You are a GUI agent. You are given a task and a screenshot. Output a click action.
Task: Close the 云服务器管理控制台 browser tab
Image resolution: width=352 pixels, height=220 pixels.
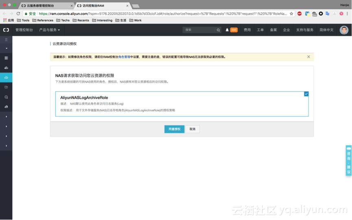point(72,6)
